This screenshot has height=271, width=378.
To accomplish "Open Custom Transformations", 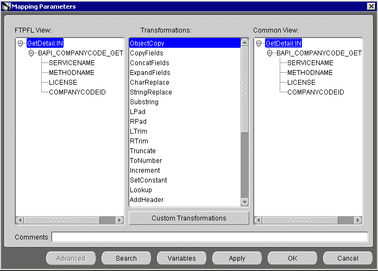I will [189, 218].
